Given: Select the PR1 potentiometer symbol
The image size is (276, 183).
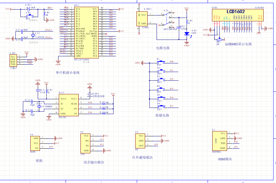Looking at the screenshot, I should pyautogui.click(x=219, y=38).
